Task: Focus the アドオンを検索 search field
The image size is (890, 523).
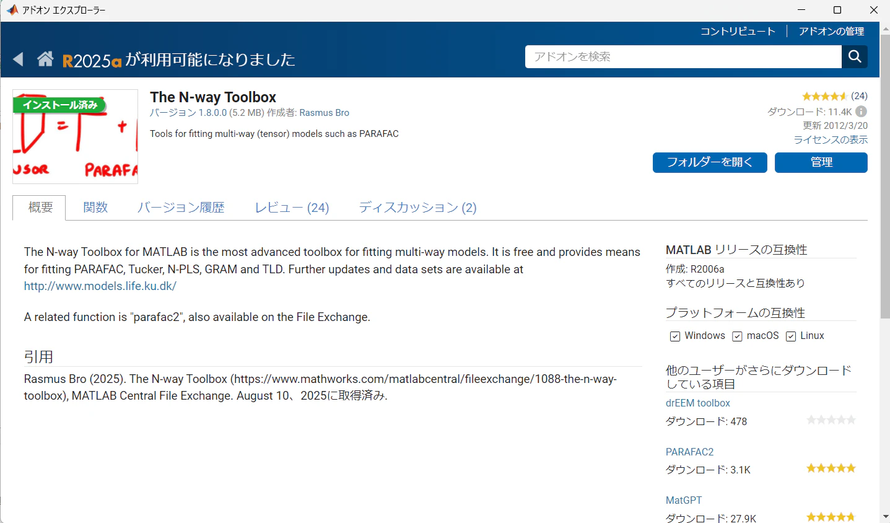Action: (x=683, y=56)
